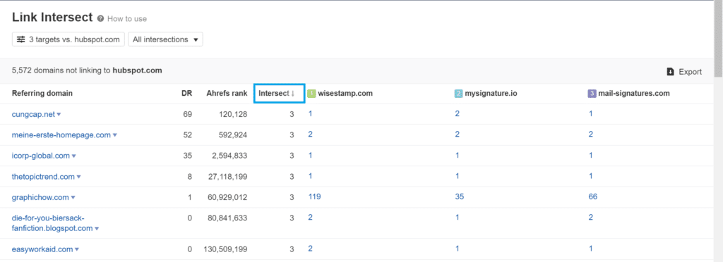Click the blue badge beside mysignature.io
The image size is (723, 262).
tap(458, 93)
